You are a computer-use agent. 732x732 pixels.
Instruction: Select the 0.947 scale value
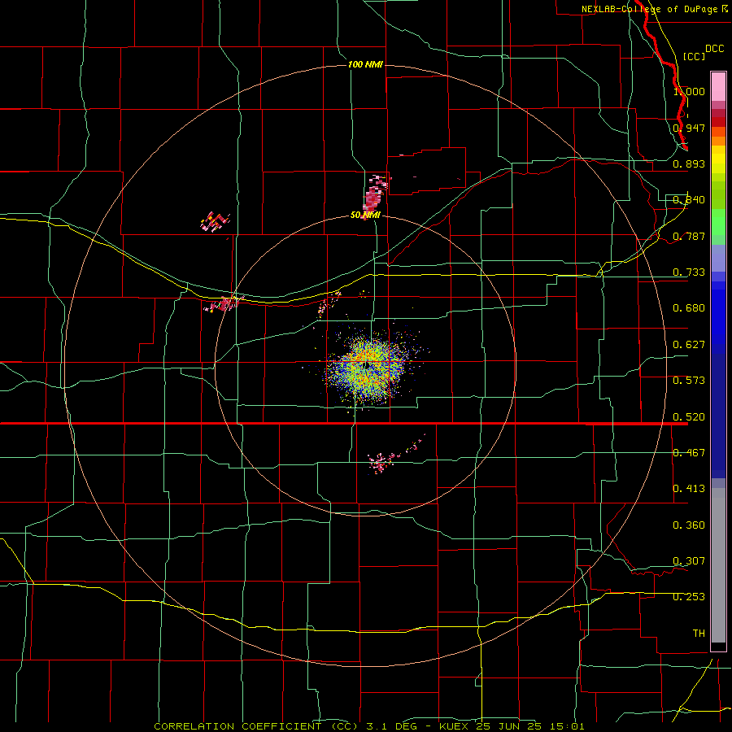[689, 128]
